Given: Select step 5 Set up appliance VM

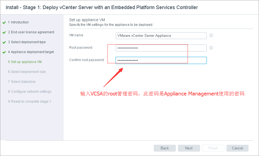Looking at the screenshot, I should coord(25,62).
